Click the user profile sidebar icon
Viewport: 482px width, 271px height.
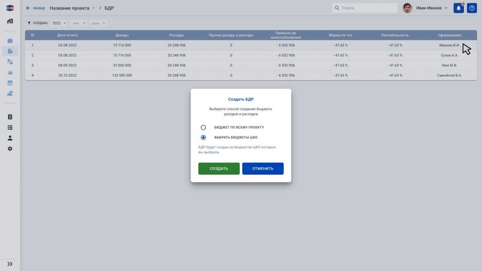click(10, 138)
